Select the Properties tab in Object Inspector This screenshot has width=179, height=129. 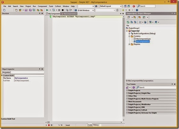pos(6,73)
